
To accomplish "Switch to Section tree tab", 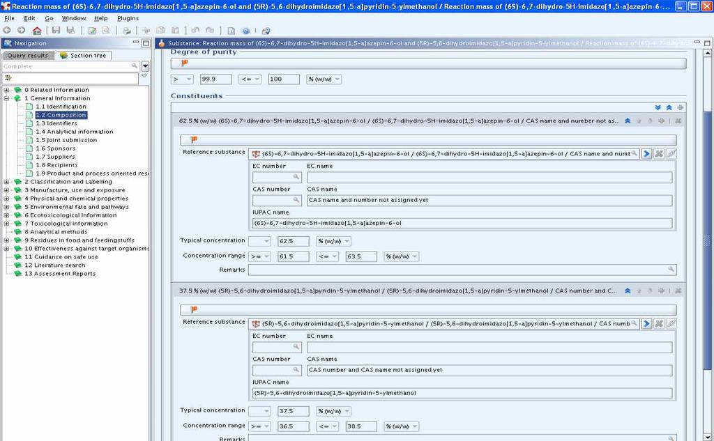I will click(84, 56).
